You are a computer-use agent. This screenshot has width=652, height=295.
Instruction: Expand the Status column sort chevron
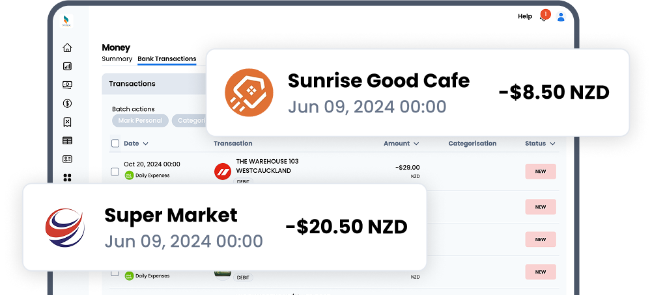coord(552,144)
